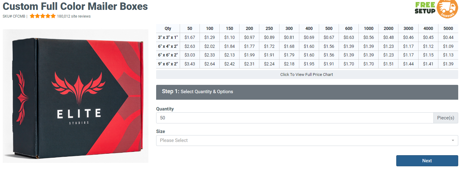Open the 180,012 site reviews link
Viewport: 461px width, 170px height.
point(74,16)
